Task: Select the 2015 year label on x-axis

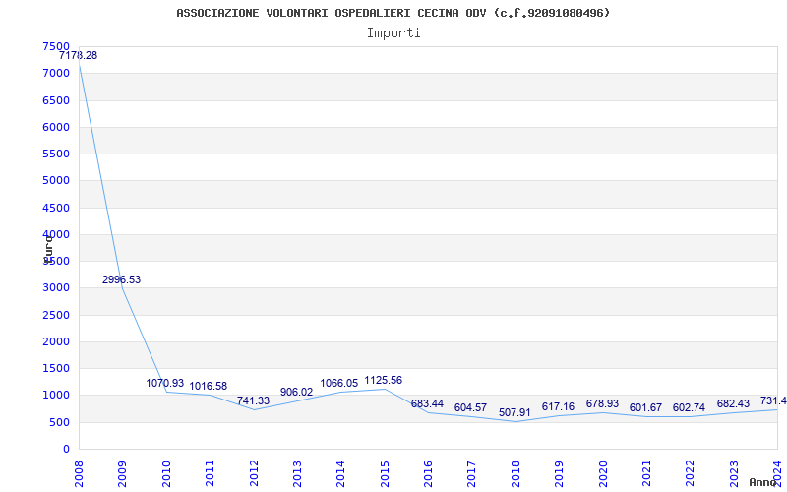Action: click(x=385, y=472)
